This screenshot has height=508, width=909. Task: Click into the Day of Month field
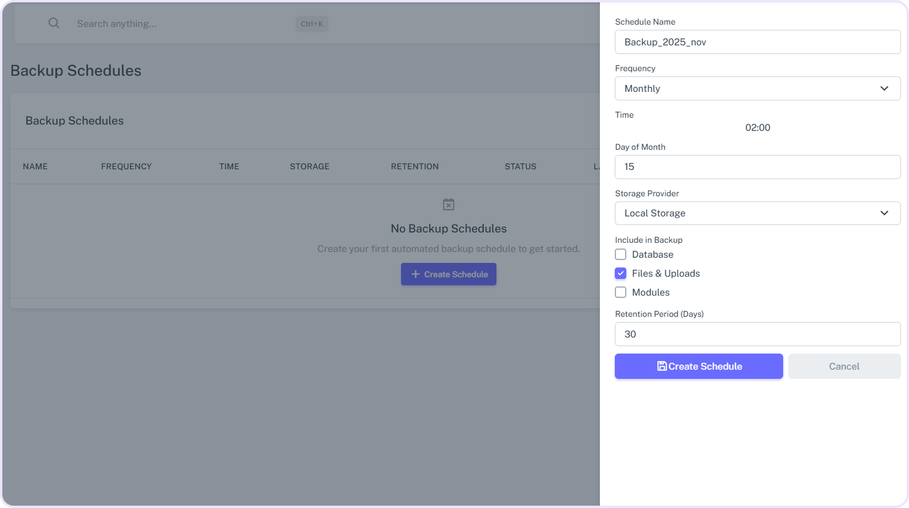(757, 166)
